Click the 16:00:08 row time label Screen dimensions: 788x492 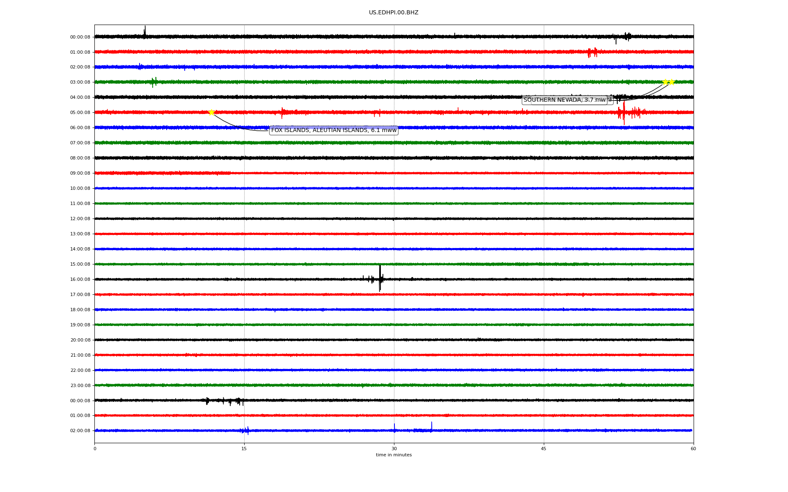pos(80,280)
